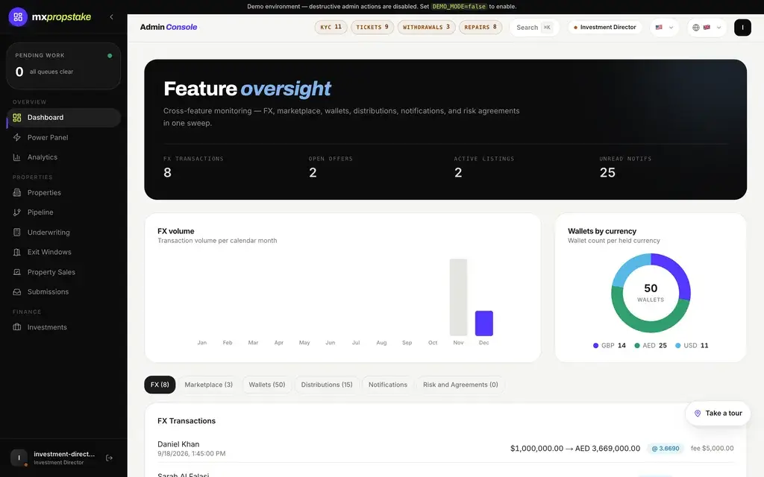Switch to Risk and Agreements (0) tab

point(460,385)
